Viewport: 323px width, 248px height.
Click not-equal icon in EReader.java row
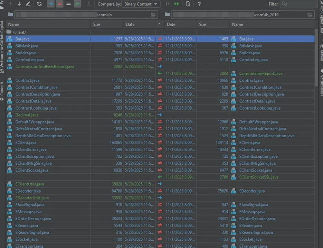160,225
